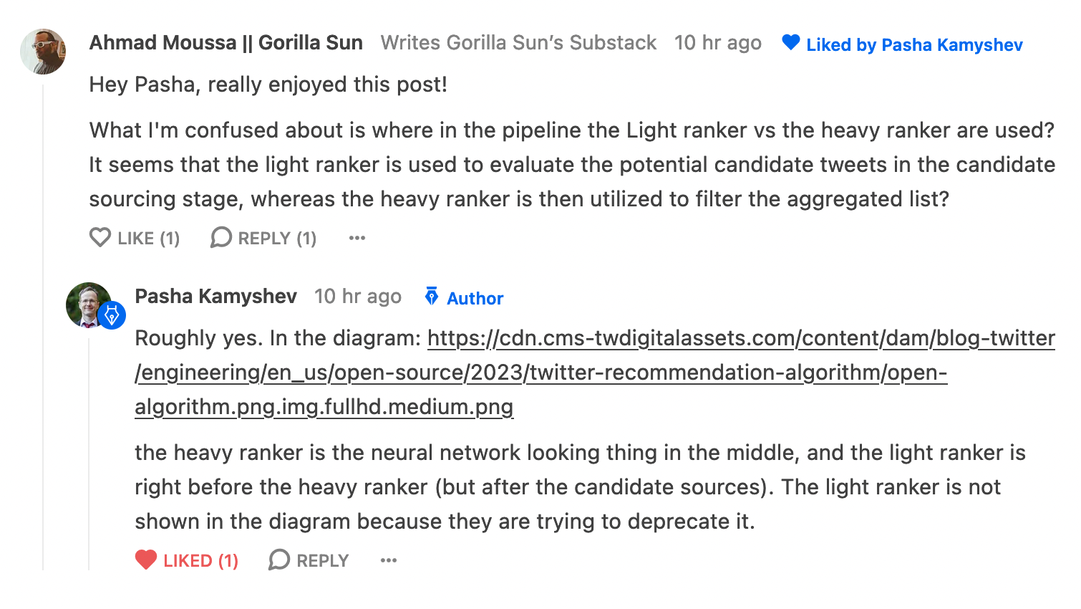Click the 10 hr ago timestamp on Pasha's reply
1081x609 pixels.
tap(358, 297)
